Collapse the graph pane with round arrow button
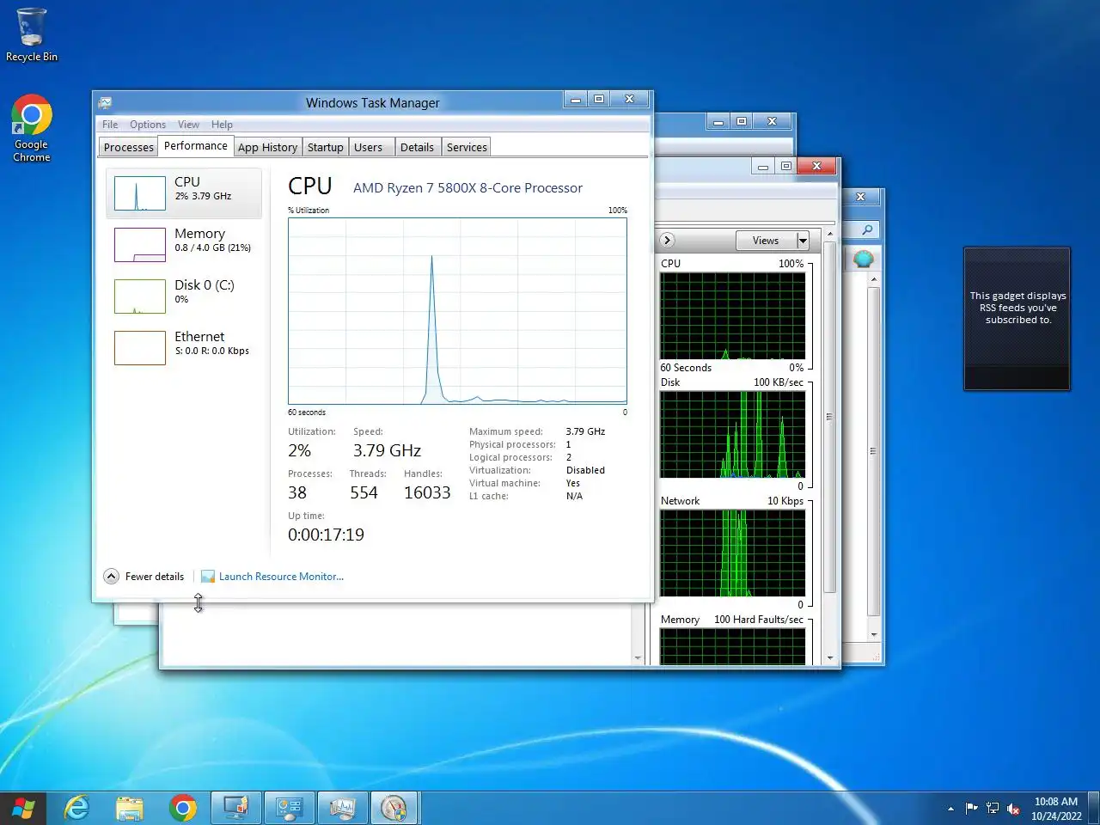Viewport: 1100px width, 825px height. [667, 241]
